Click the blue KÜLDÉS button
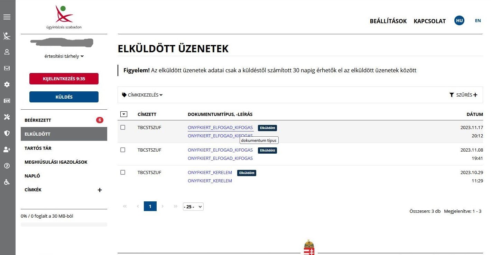This screenshot has height=255, width=491. pos(64,97)
